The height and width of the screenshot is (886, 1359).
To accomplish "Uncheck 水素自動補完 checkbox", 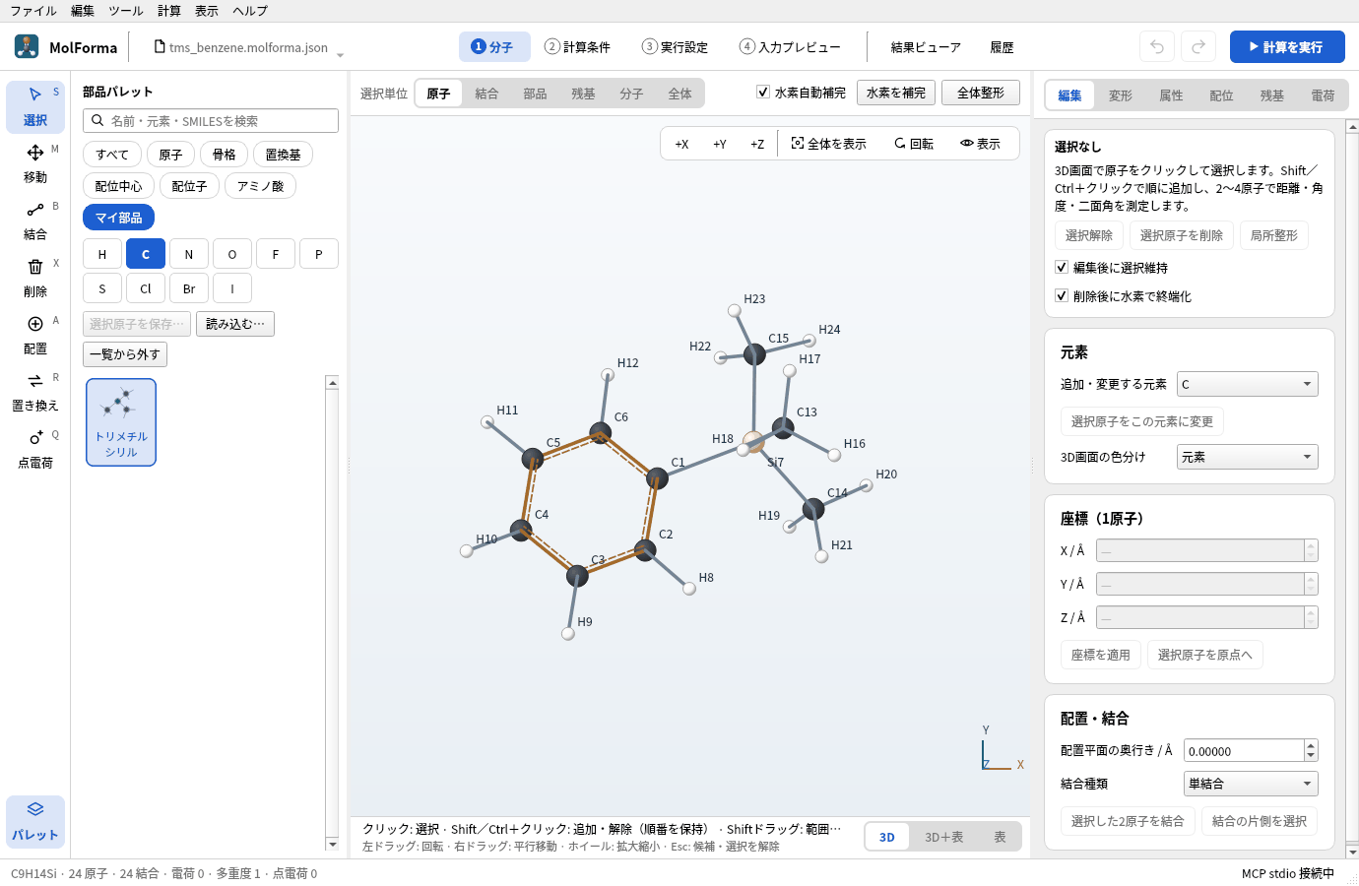I will point(762,92).
